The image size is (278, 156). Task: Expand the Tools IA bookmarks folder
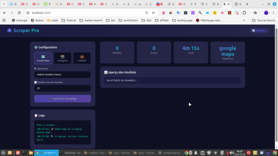pyautogui.click(x=68, y=20)
